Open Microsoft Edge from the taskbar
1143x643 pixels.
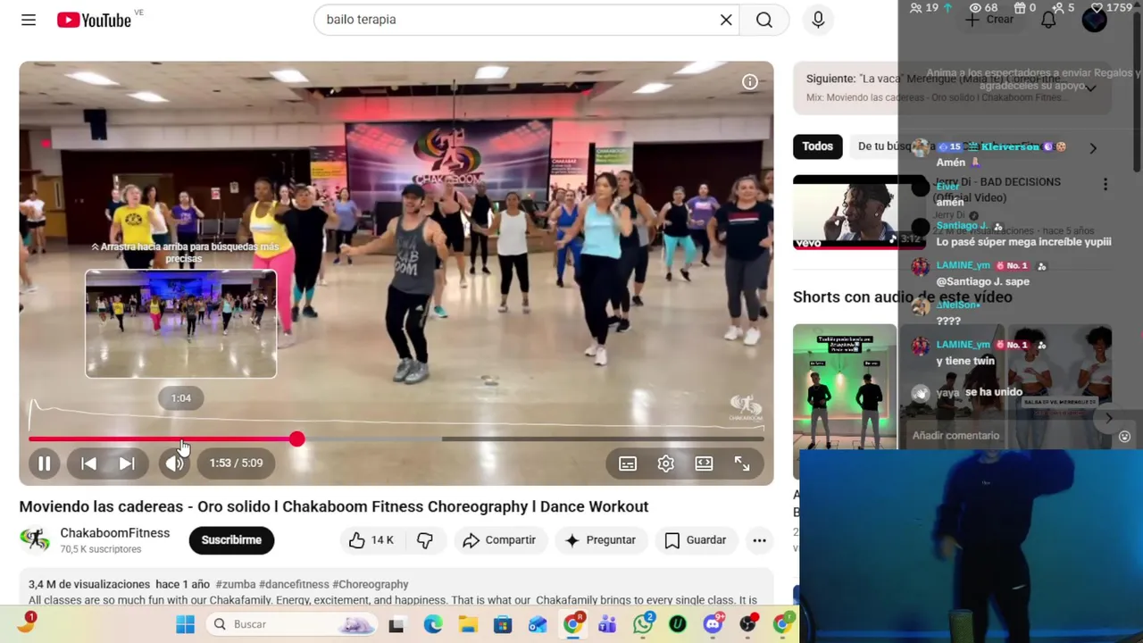coord(432,624)
